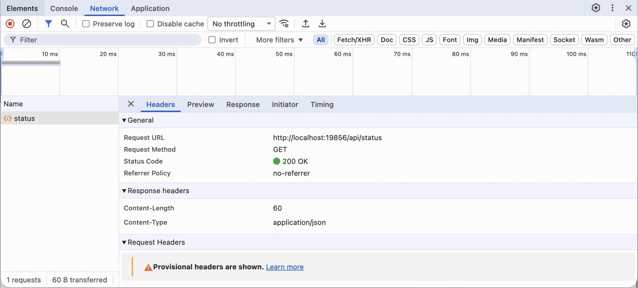Toggle the filter funnel icon
The image size is (638, 288).
tap(48, 24)
